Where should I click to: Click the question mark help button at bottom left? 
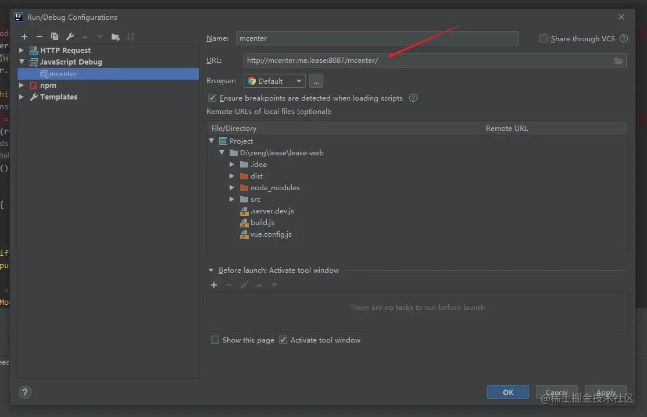coord(26,391)
